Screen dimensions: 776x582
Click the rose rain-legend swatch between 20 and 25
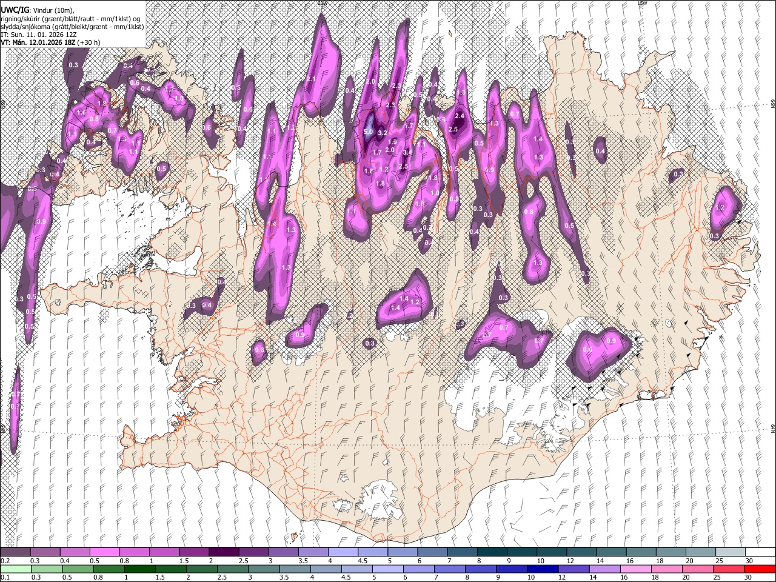pos(697,569)
